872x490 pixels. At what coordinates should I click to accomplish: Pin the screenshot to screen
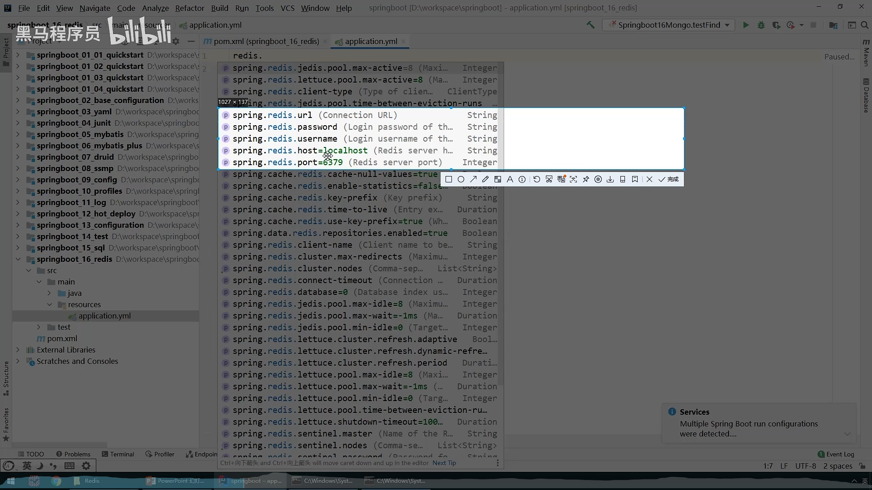click(586, 180)
